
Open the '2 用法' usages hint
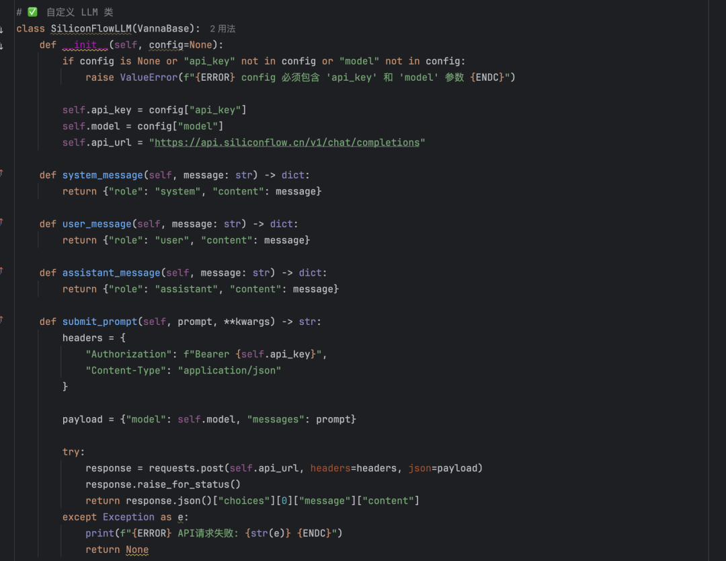(x=223, y=29)
